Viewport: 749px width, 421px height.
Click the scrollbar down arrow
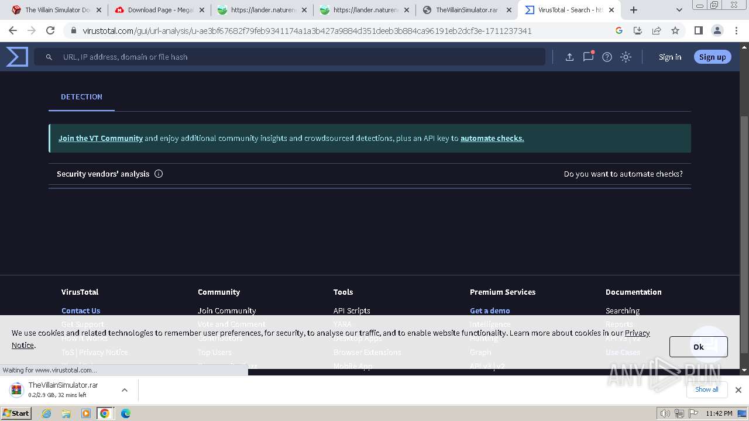pyautogui.click(x=744, y=370)
